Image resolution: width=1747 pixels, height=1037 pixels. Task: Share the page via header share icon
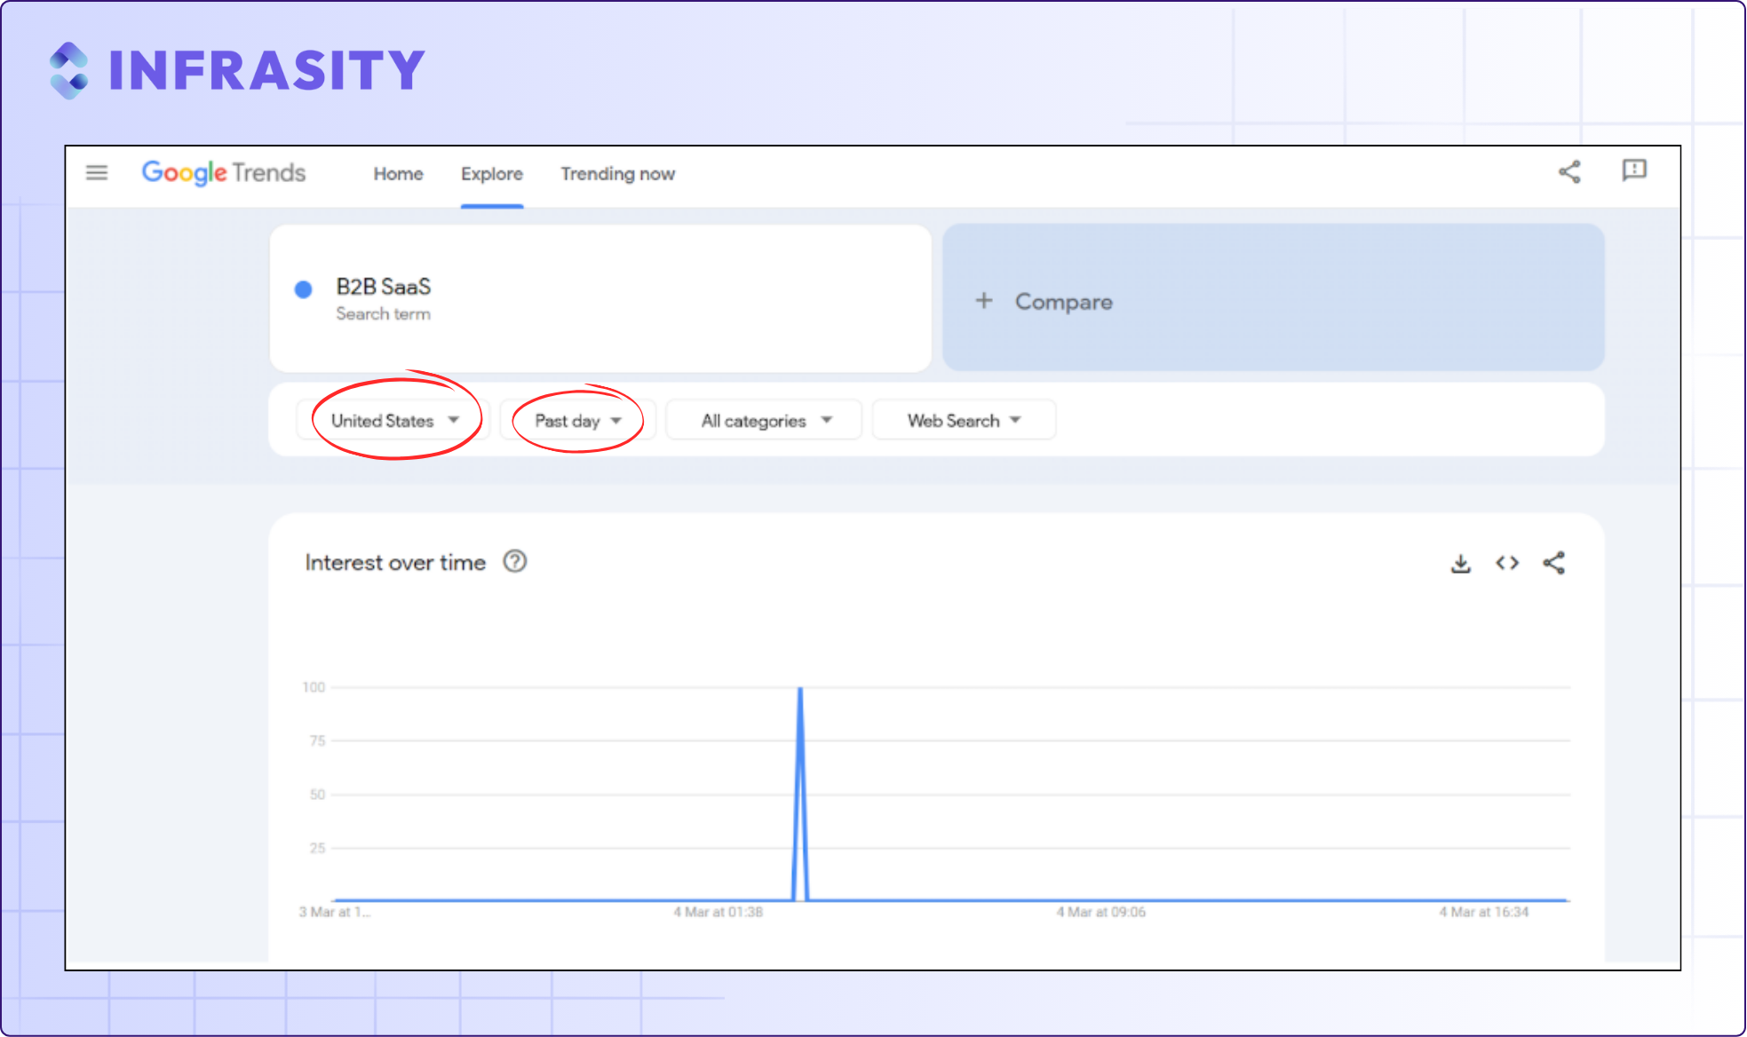pos(1569,171)
